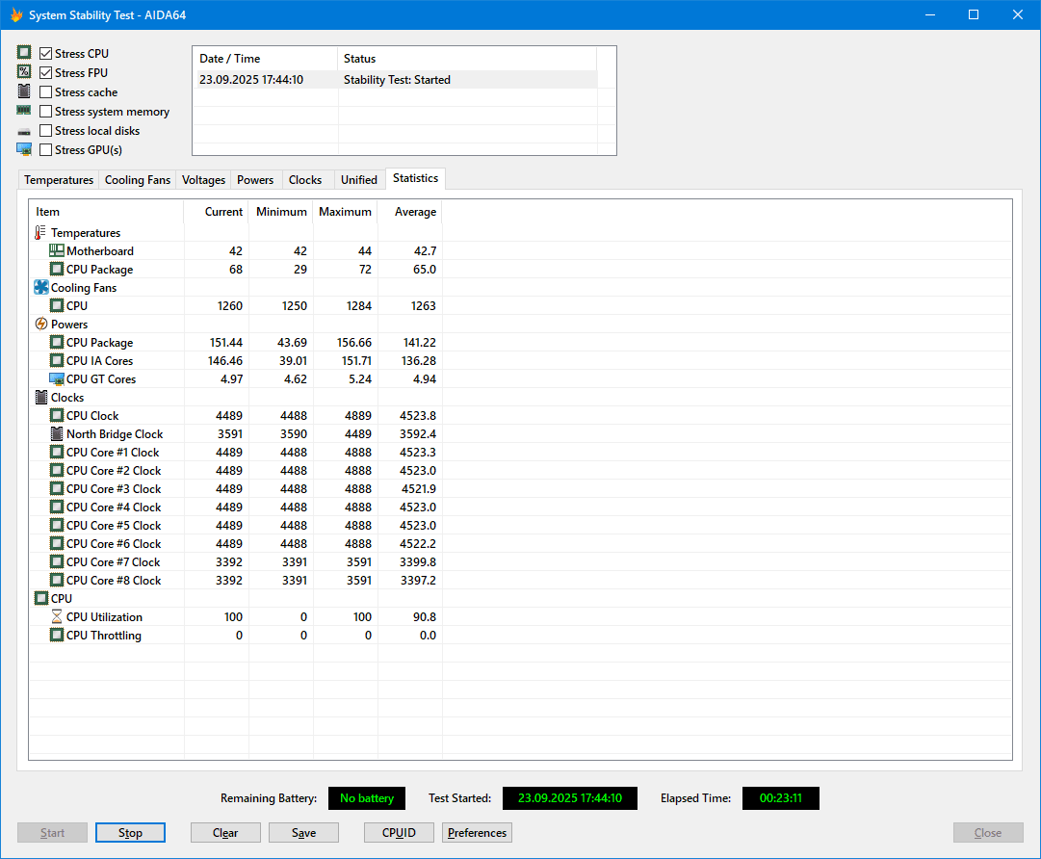Click the Motherboard row icon
Screen dimensions: 1041x859
click(57, 251)
